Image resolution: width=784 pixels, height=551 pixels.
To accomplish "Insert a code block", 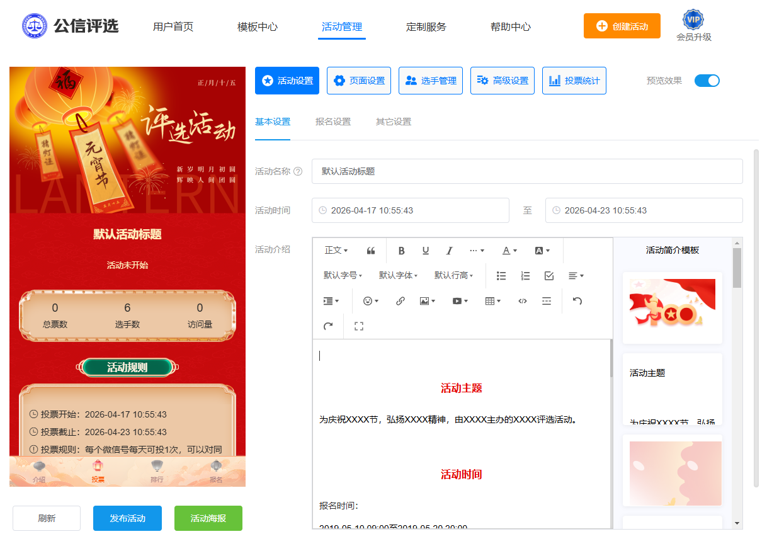I will pos(523,301).
